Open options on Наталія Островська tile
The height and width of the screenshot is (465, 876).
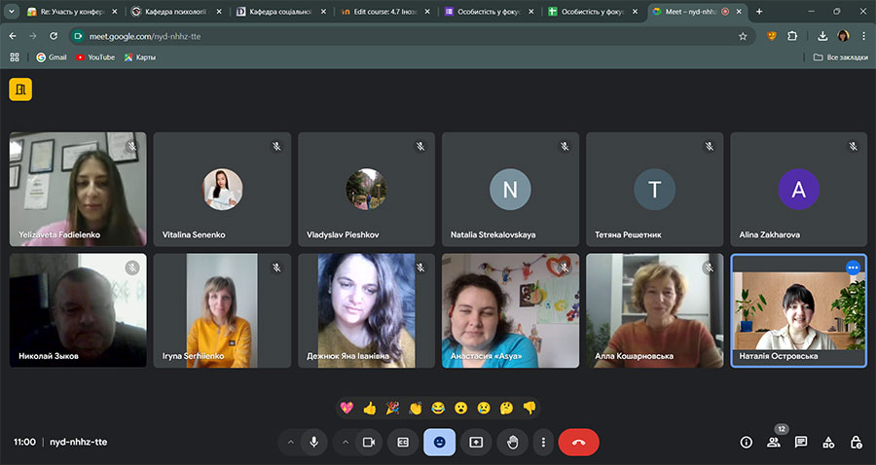853,268
